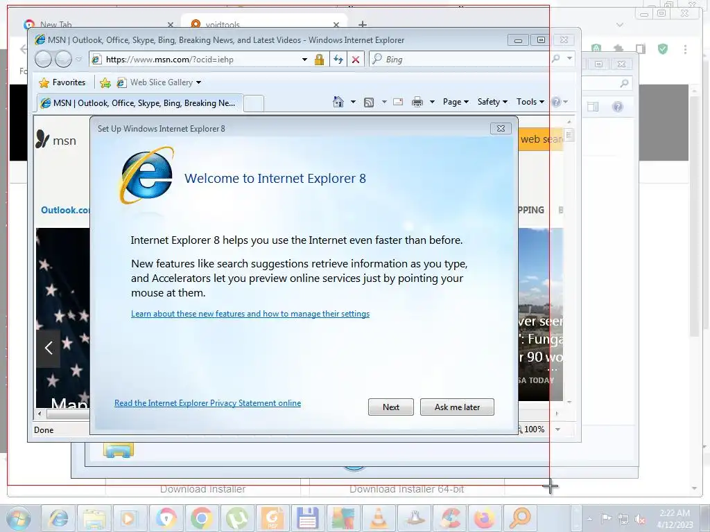
Task: Open Internet Explorer Privacy Statement online link
Action: click(x=207, y=403)
